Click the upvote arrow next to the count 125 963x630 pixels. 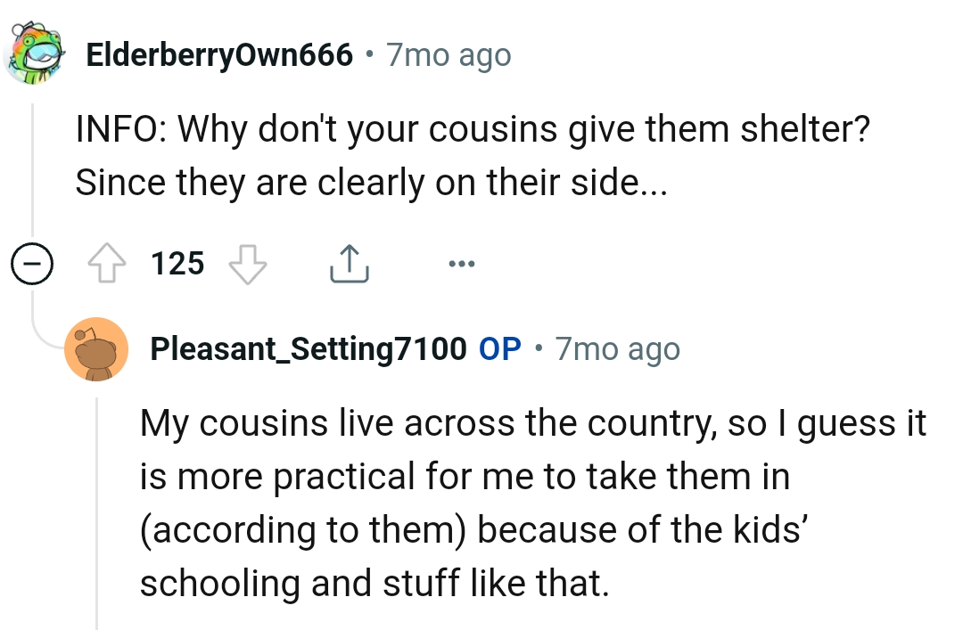(108, 263)
